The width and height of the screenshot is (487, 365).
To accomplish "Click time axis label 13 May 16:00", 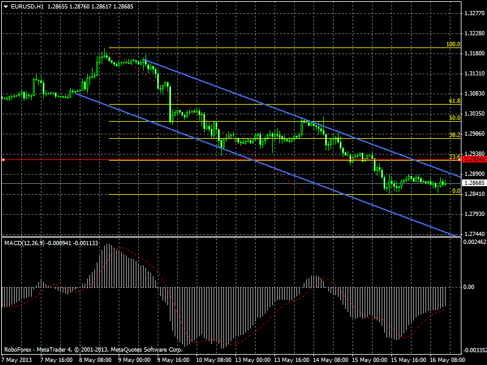I will [292, 360].
